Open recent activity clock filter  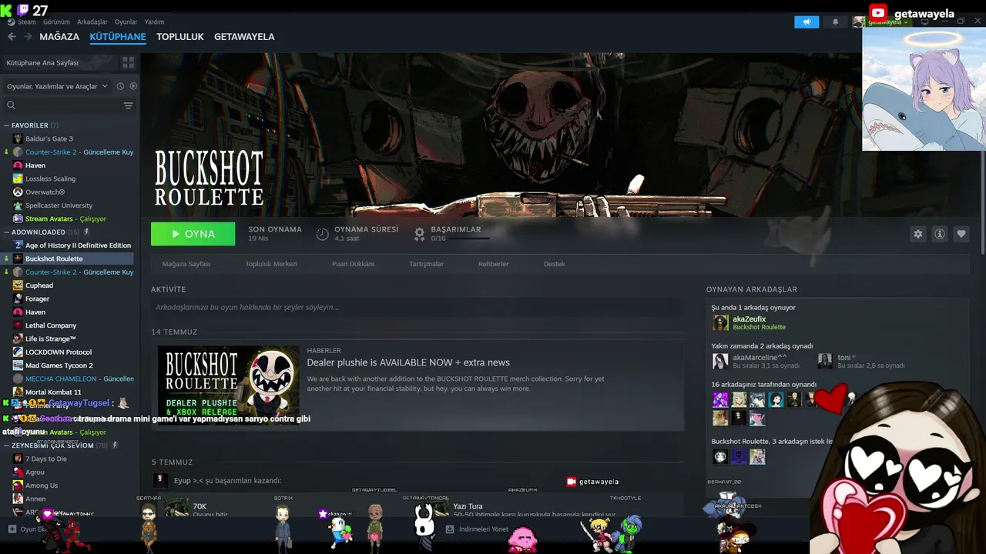(120, 86)
